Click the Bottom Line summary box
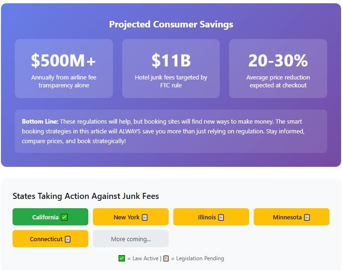This screenshot has height=270, width=342. pyautogui.click(x=171, y=131)
